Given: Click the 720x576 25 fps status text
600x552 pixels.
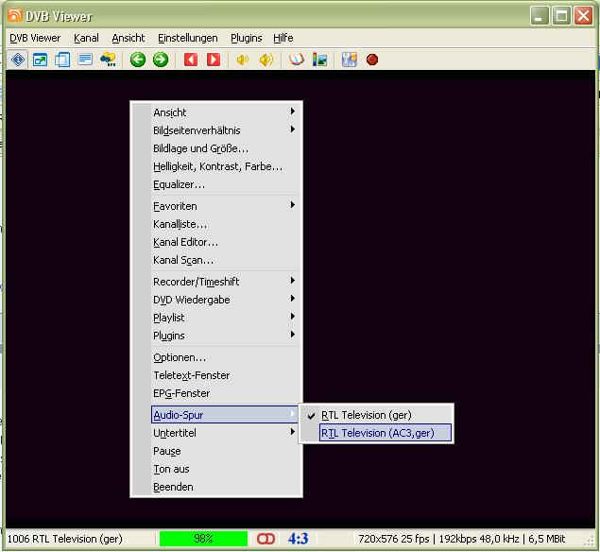Looking at the screenshot, I should pos(394,539).
